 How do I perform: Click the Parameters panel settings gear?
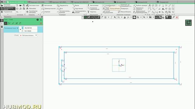42,17
